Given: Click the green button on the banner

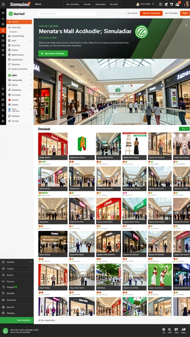Looking at the screenshot, I should point(53,53).
